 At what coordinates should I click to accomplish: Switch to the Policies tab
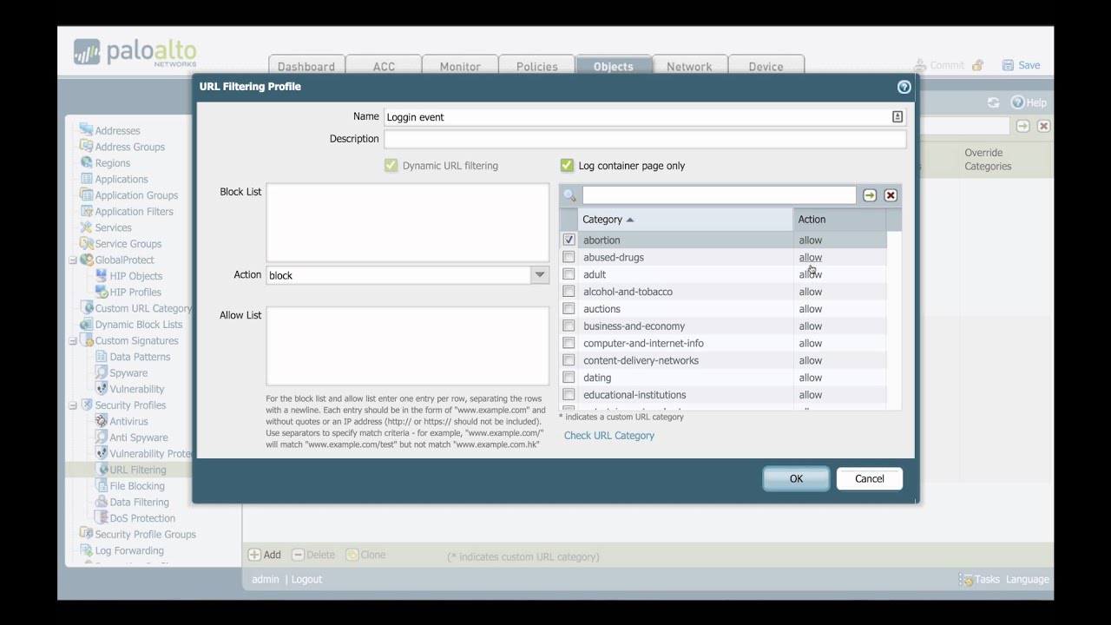click(x=536, y=66)
